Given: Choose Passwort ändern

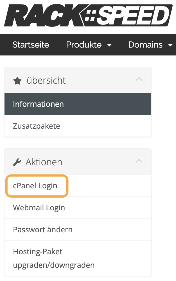Looking at the screenshot, I should (43, 230).
